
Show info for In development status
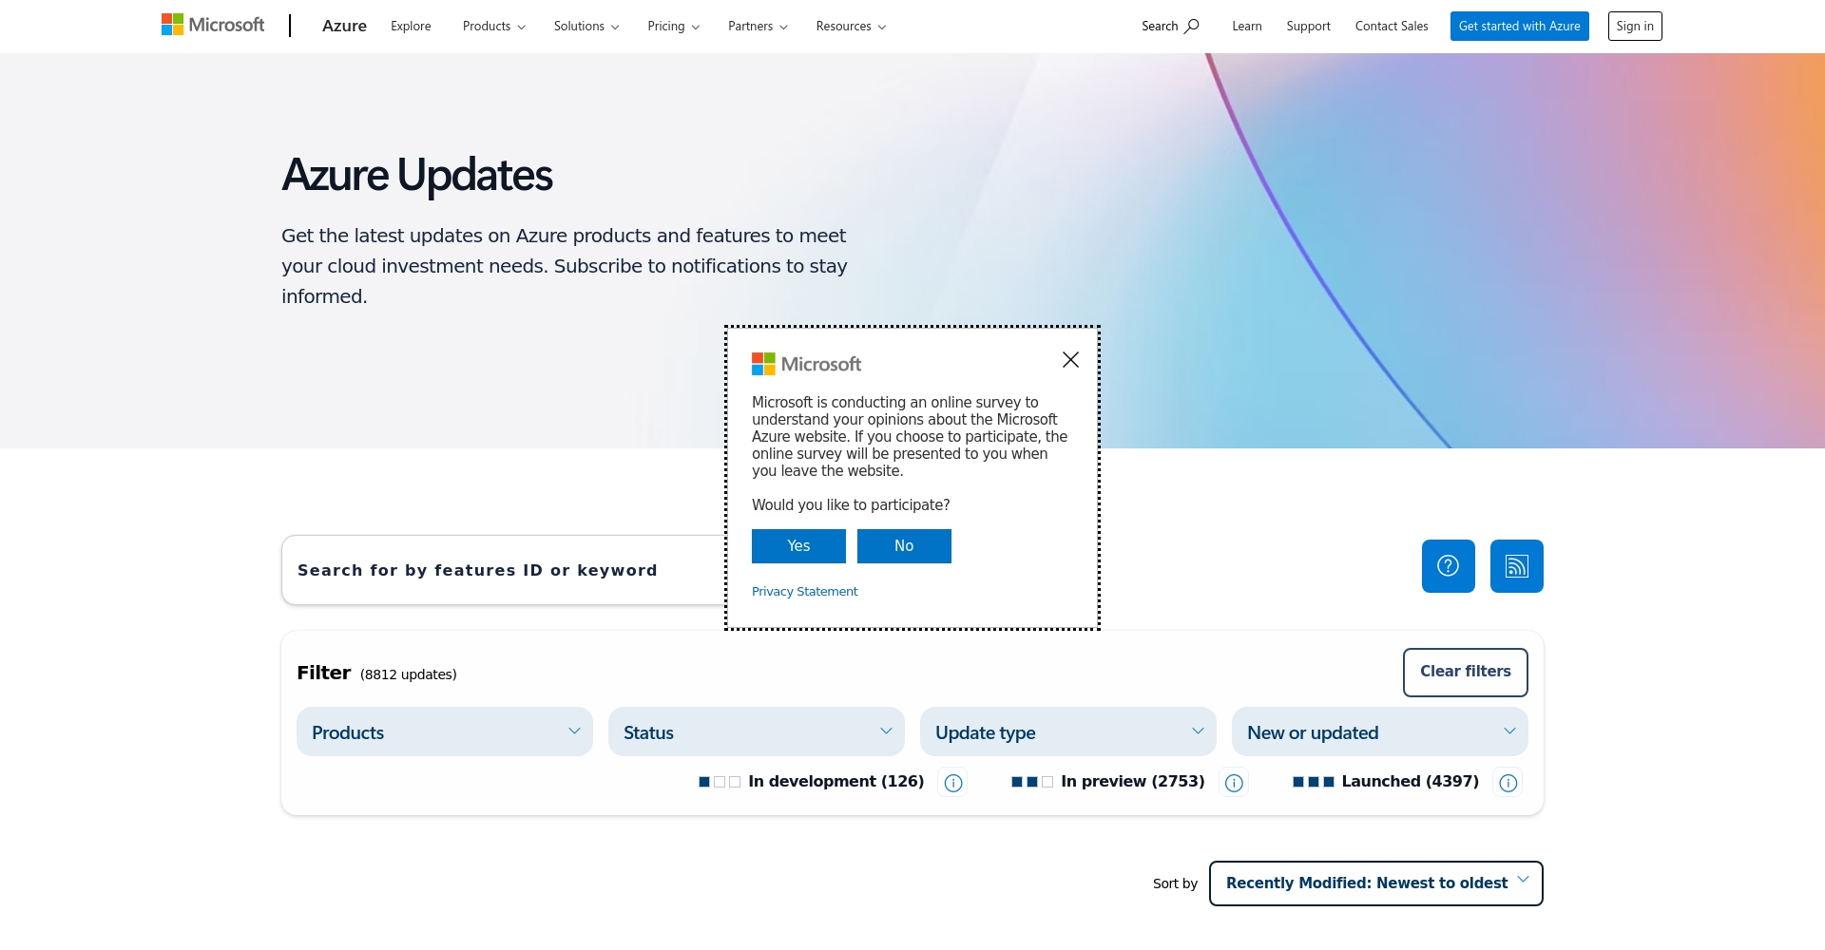(953, 783)
